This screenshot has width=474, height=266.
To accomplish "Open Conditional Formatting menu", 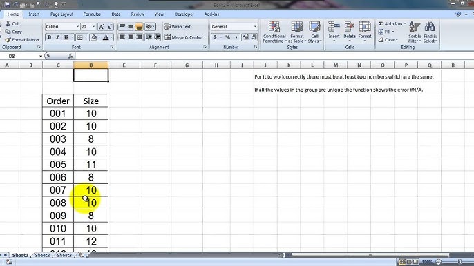I will coord(274,32).
